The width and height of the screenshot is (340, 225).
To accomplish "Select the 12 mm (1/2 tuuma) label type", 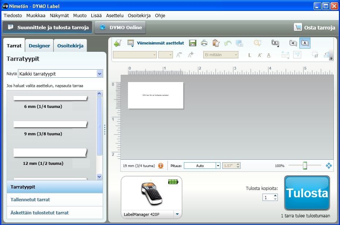I will (50, 157).
